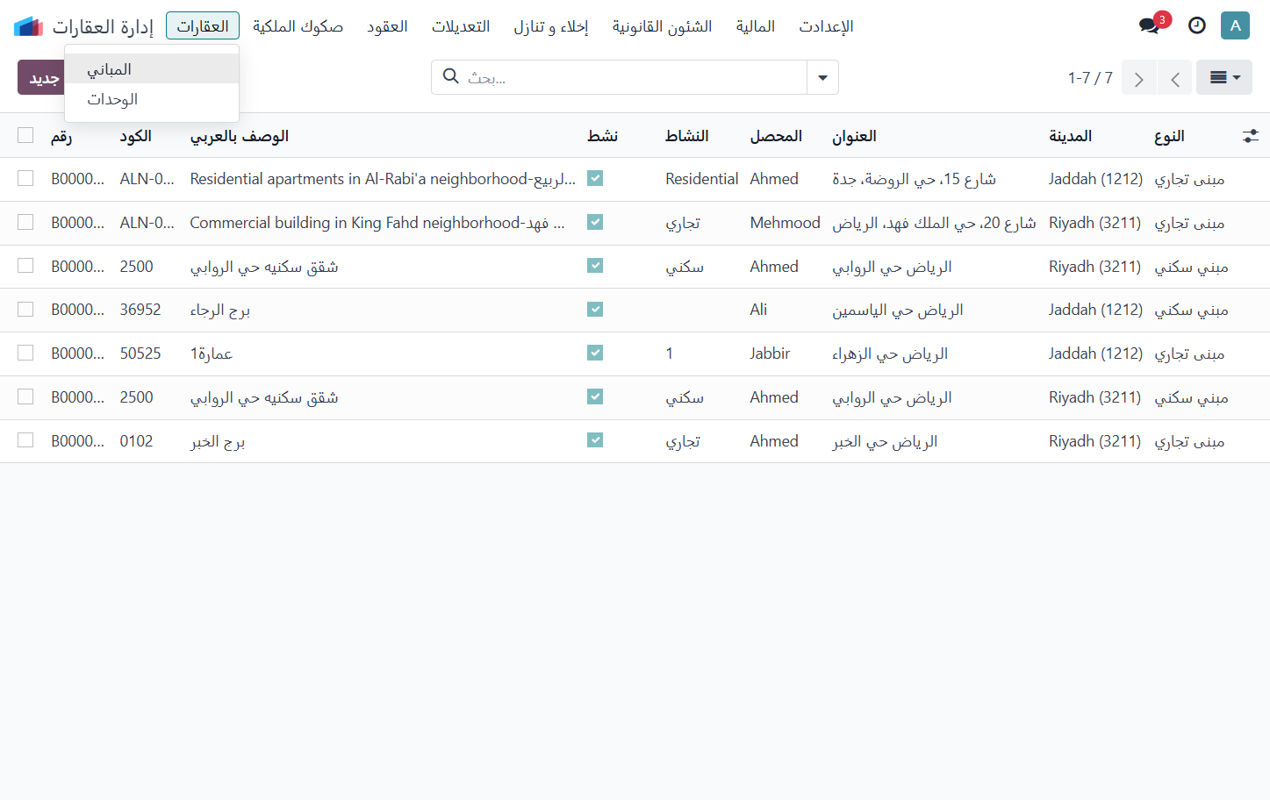Image resolution: width=1270 pixels, height=800 pixels.
Task: Open الإعدادت menu
Action: pos(826,25)
